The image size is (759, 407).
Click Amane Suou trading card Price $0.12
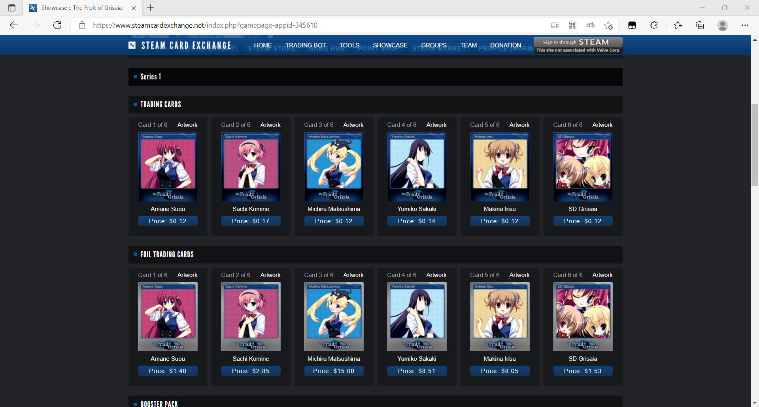point(168,221)
